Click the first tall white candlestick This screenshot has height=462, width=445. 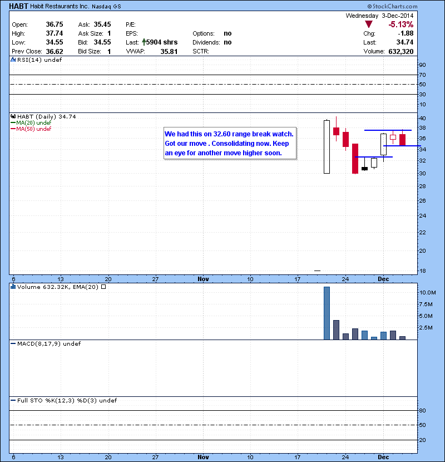[327, 147]
